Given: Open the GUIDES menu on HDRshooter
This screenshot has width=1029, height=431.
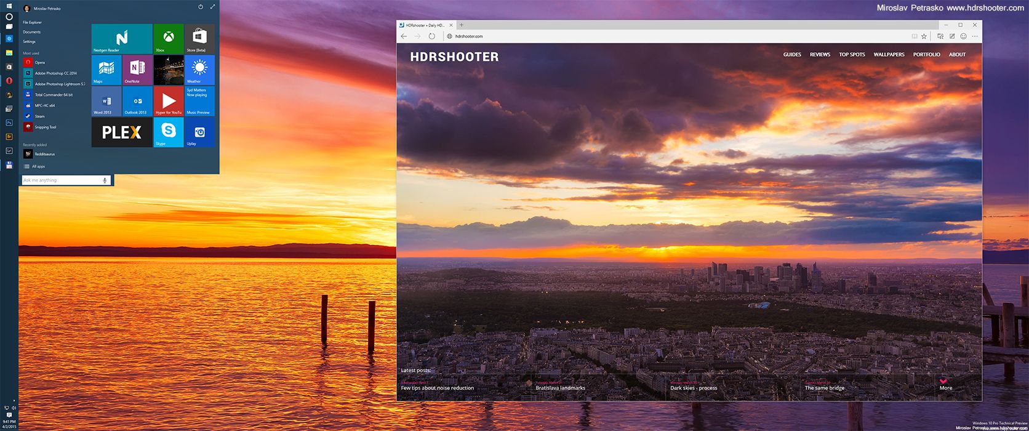Looking at the screenshot, I should pyautogui.click(x=792, y=55).
